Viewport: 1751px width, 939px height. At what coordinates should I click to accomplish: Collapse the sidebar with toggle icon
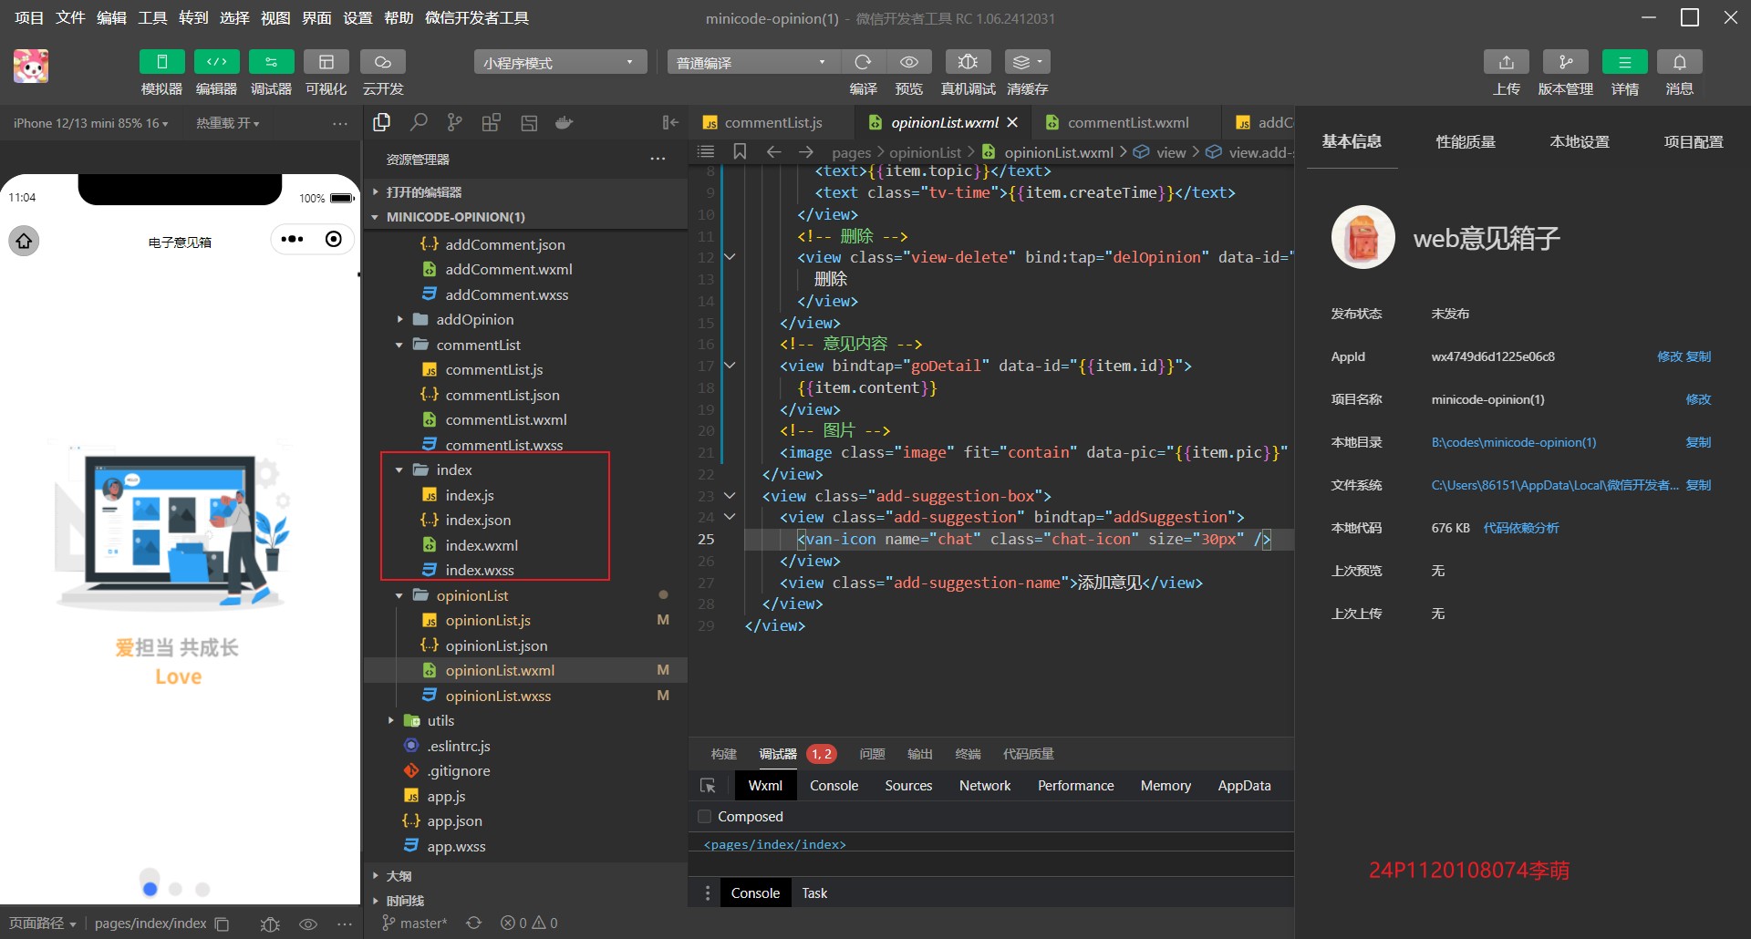click(x=670, y=122)
